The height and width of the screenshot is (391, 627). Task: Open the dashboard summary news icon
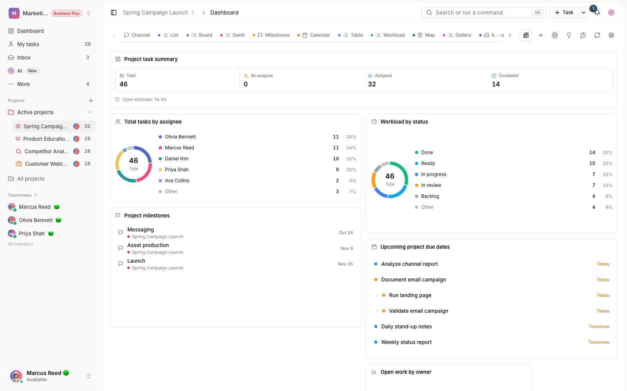[526, 35]
